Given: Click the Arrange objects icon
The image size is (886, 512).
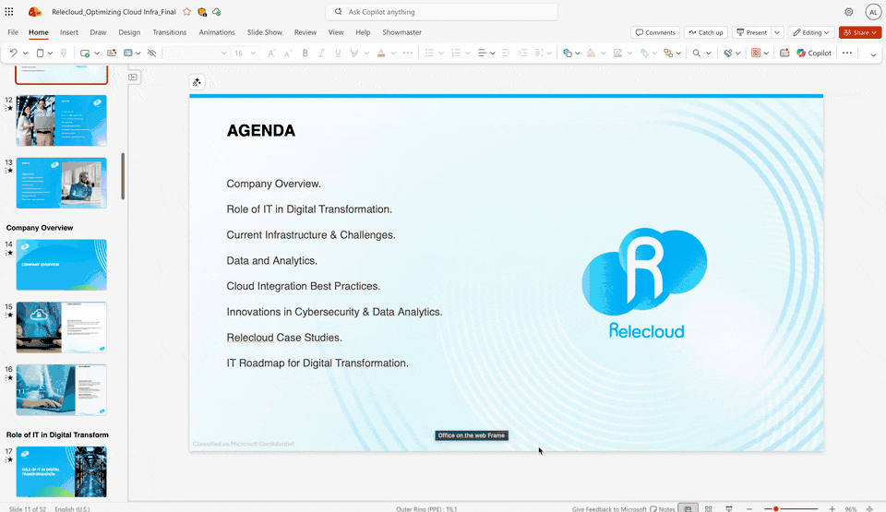Looking at the screenshot, I should click(668, 53).
